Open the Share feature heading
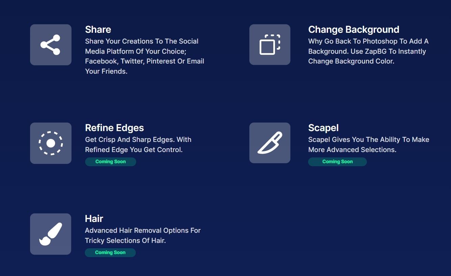The image size is (451, 276). (98, 29)
